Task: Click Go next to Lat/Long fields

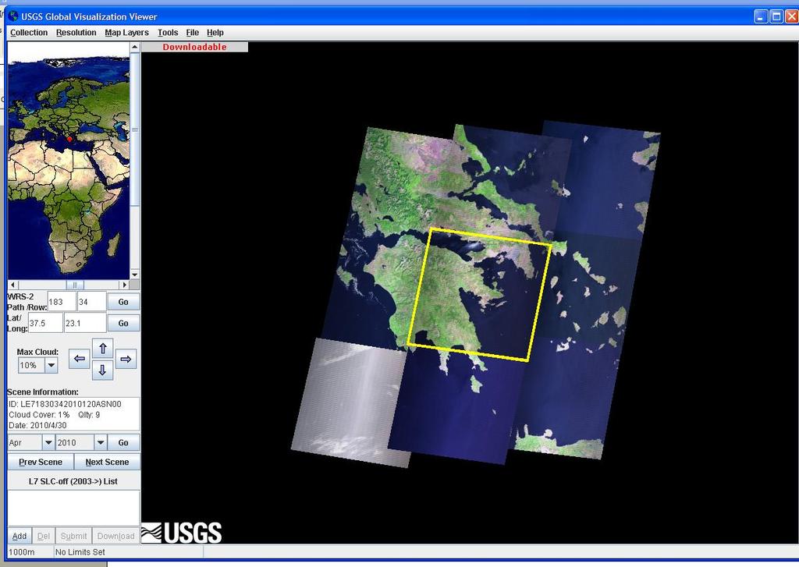Action: pos(123,324)
